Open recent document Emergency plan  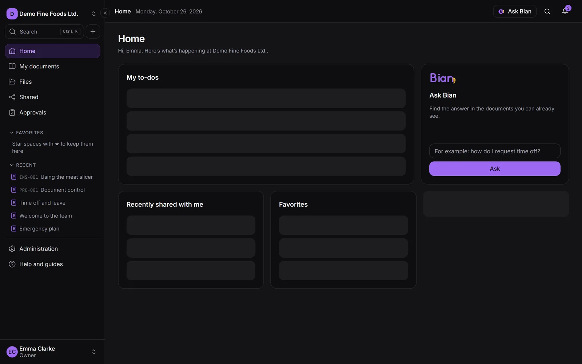[52, 229]
